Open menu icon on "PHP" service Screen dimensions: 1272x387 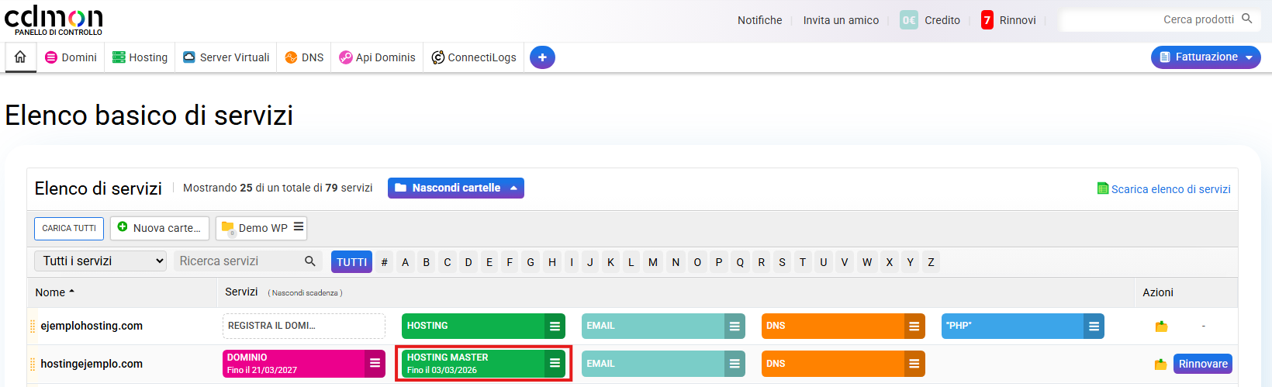coord(1094,327)
